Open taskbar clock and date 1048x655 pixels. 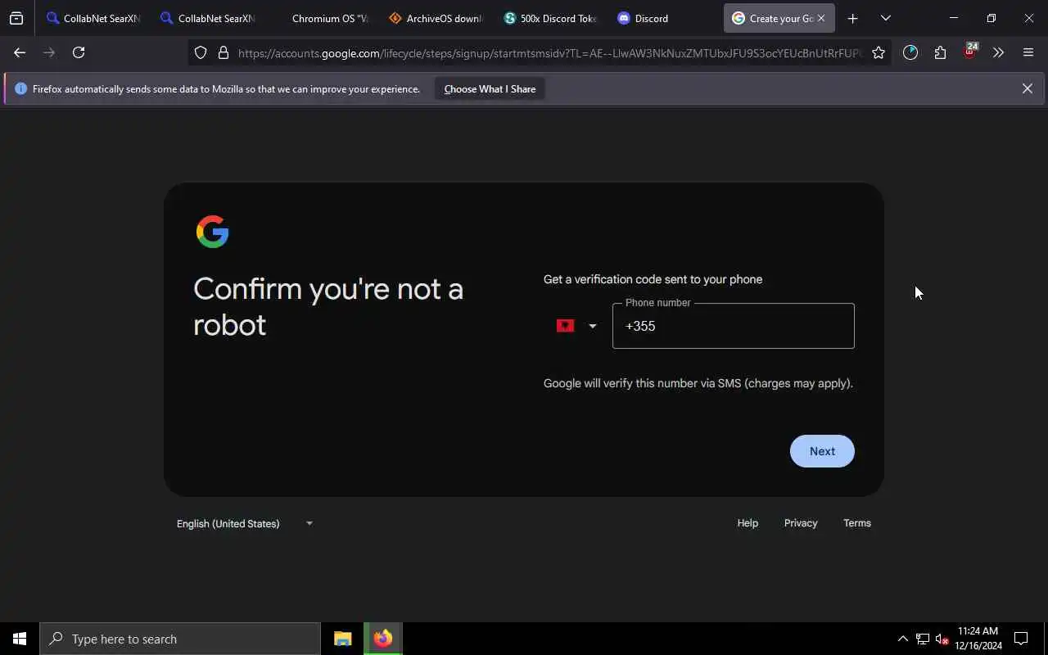pos(978,639)
